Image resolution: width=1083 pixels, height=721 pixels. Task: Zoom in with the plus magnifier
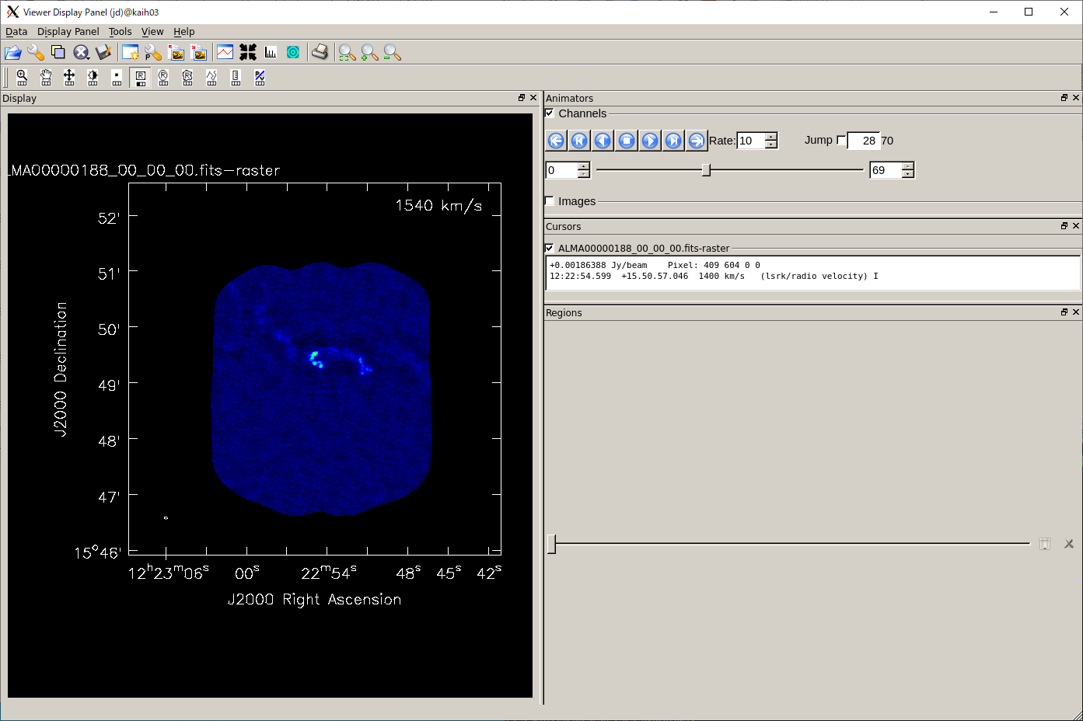[370, 52]
